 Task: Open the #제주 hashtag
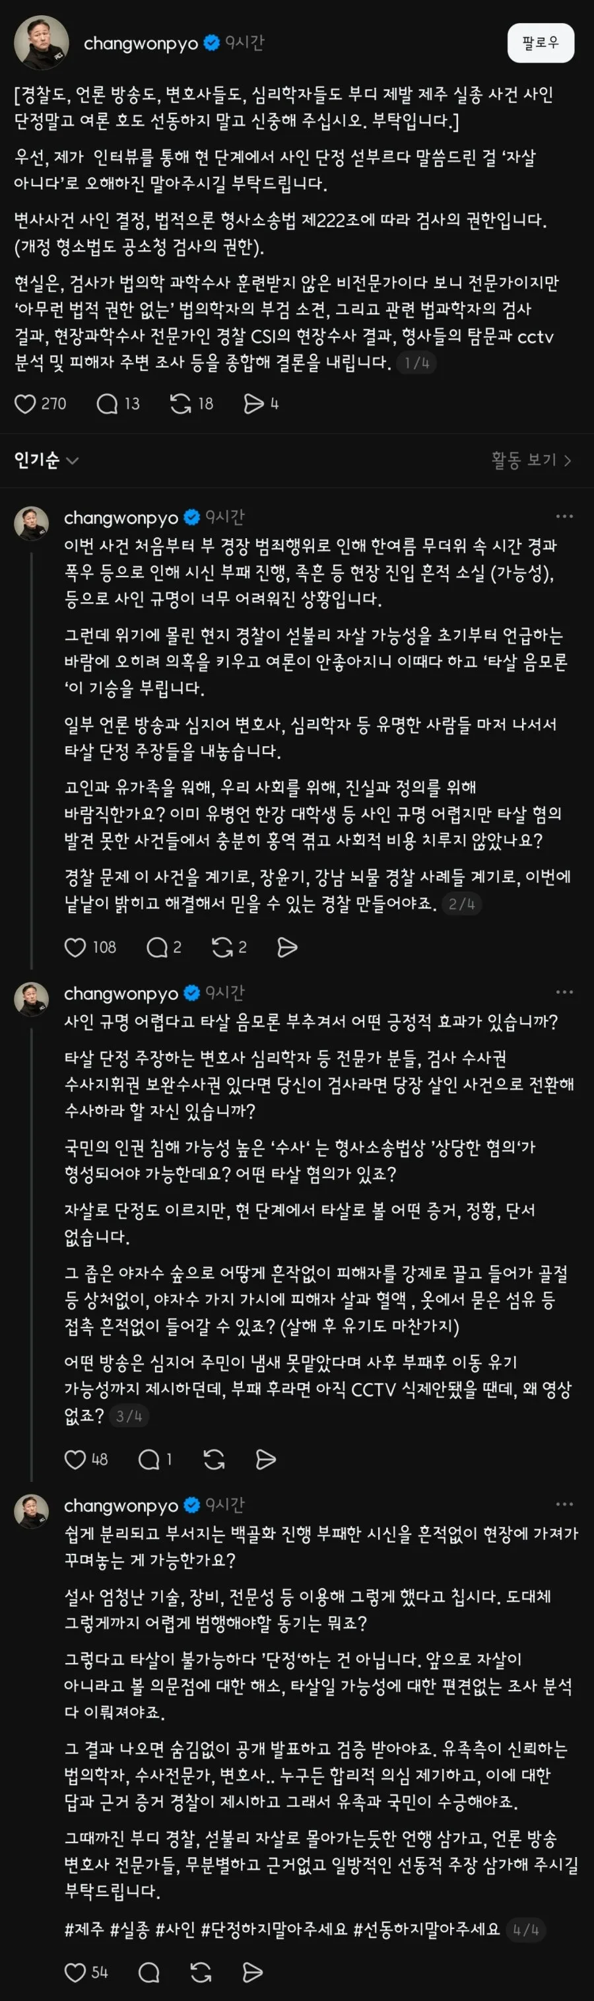[84, 1930]
